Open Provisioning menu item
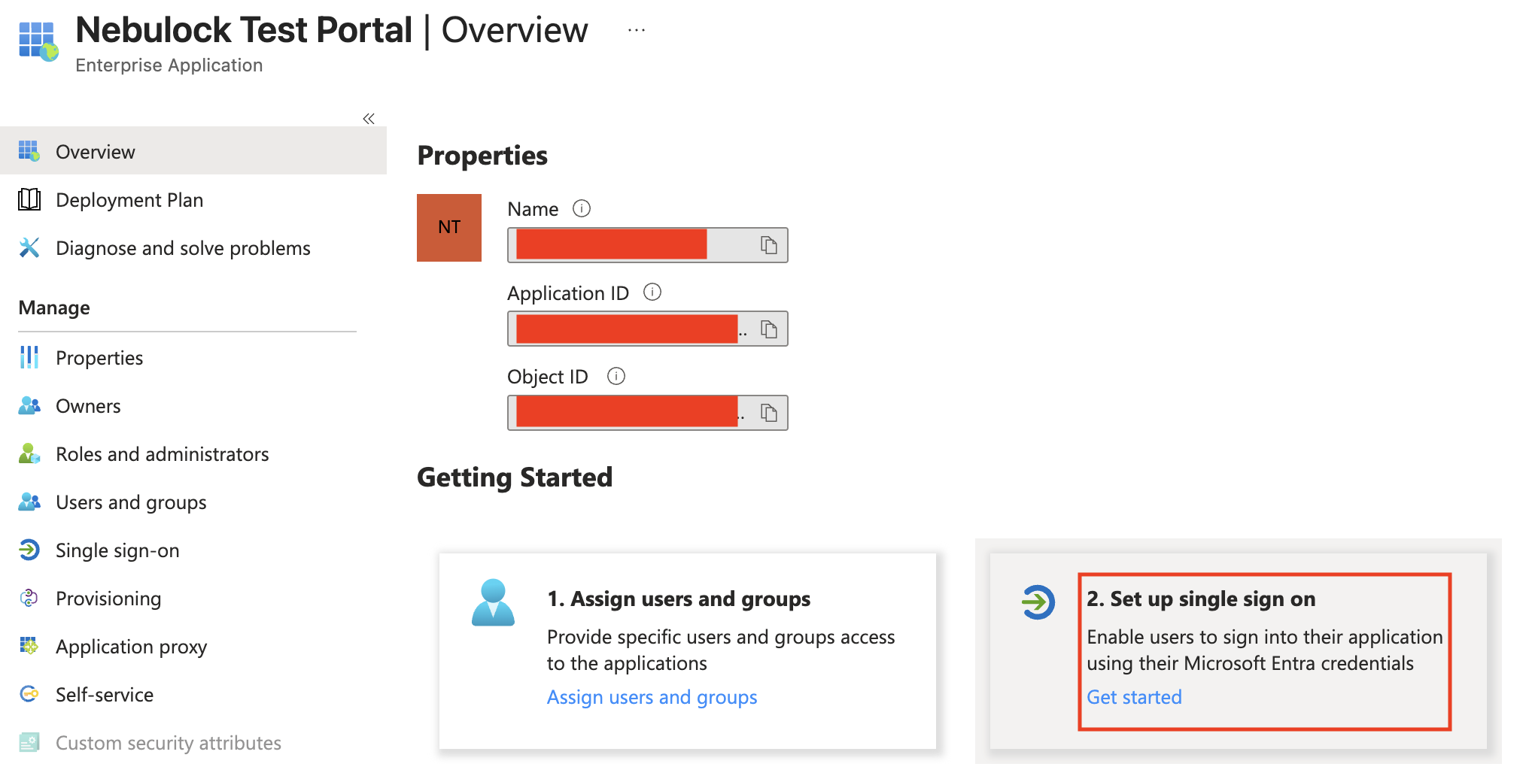The width and height of the screenshot is (1529, 782). pos(108,599)
